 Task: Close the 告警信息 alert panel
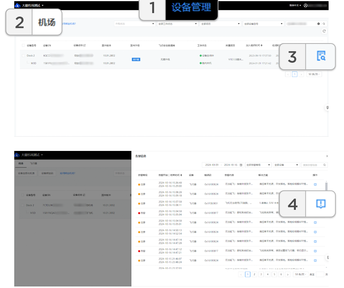327,156
